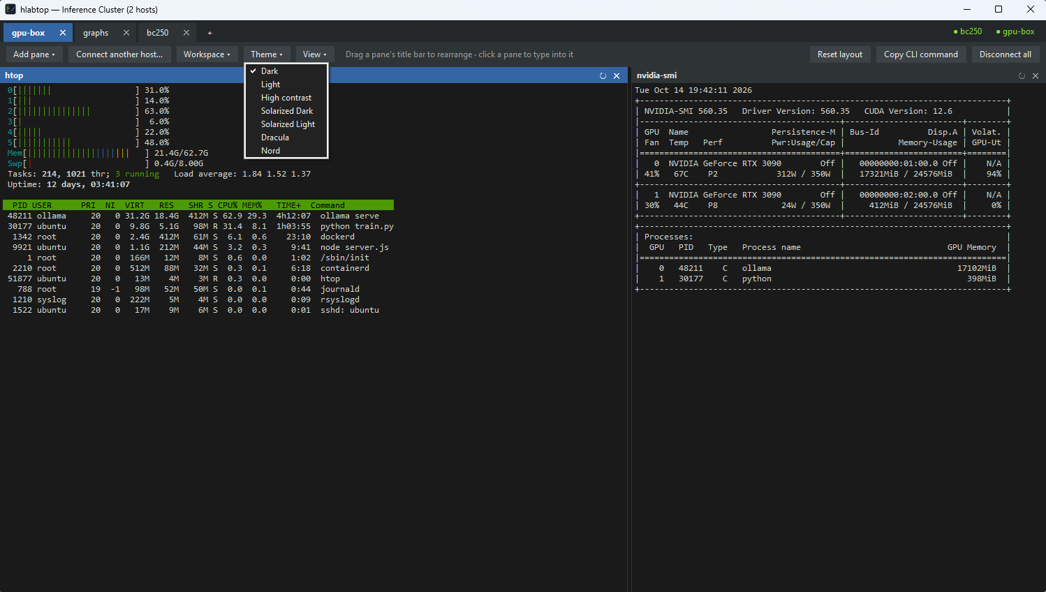Click Connect another host button
The height and width of the screenshot is (592, 1046).
pos(119,54)
